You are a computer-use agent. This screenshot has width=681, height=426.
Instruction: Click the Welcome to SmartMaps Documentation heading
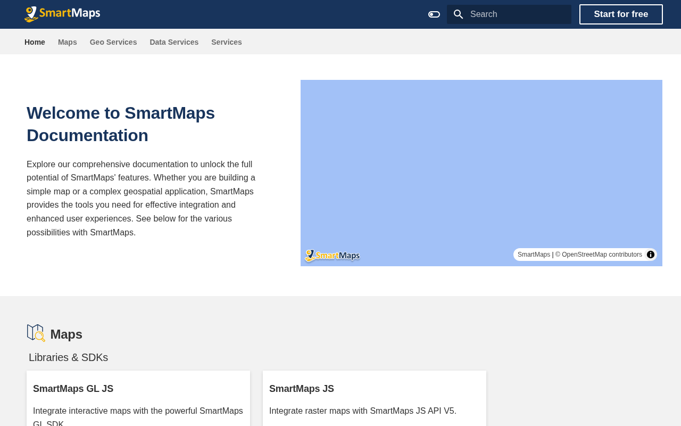121,124
